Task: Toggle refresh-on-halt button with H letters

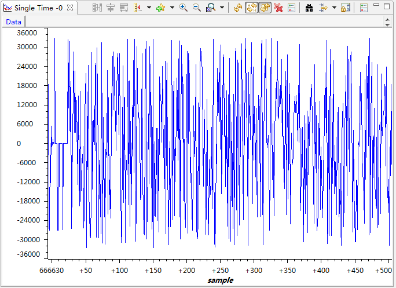Action: coord(252,8)
